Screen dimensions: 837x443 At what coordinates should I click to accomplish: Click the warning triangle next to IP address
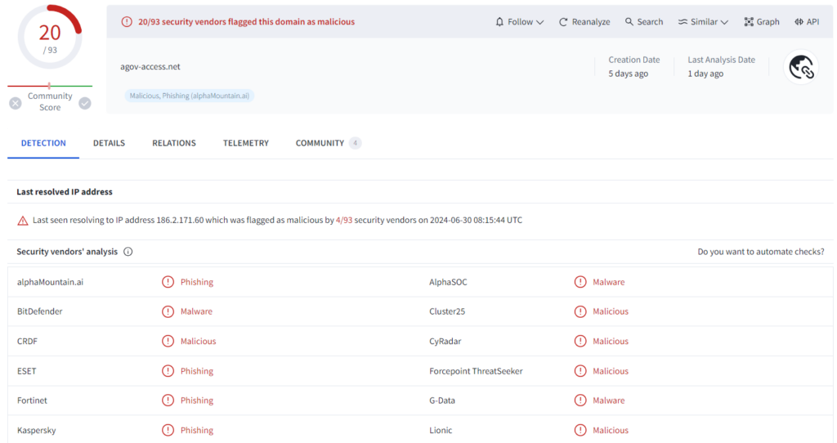(x=23, y=221)
